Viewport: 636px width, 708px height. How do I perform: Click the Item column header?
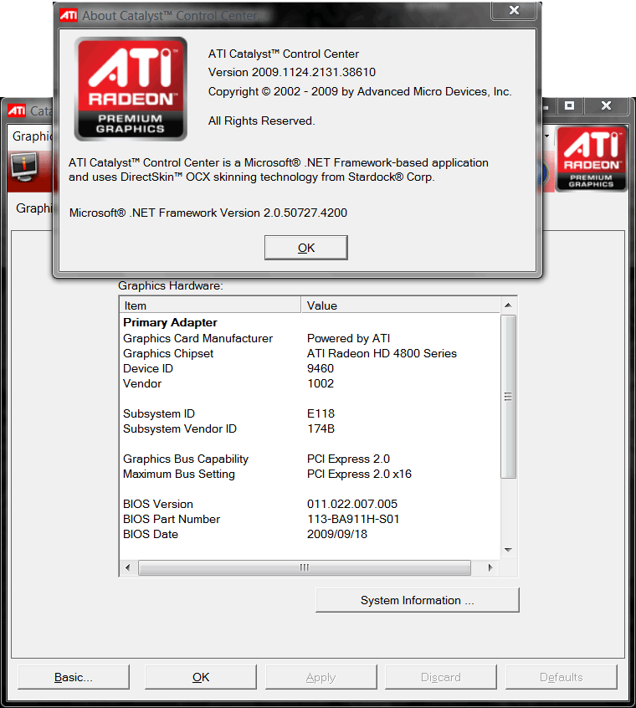click(x=210, y=305)
